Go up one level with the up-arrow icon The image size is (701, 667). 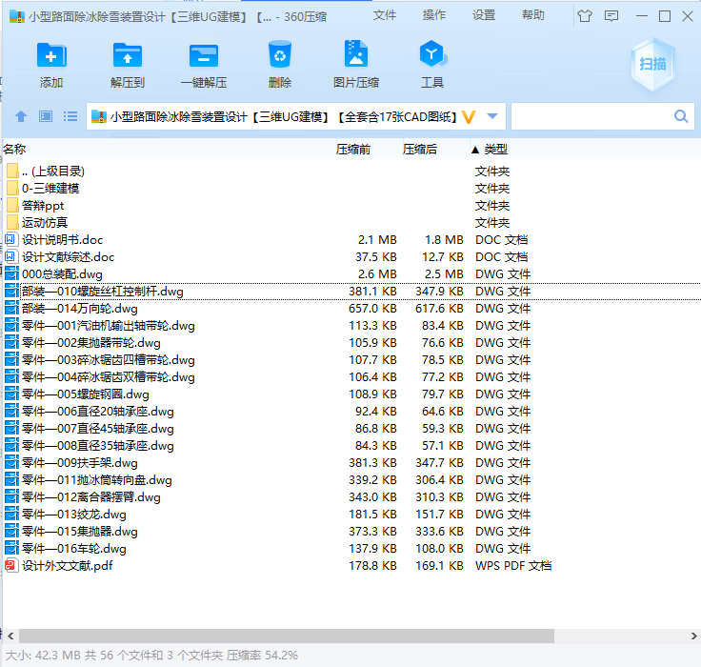[x=21, y=117]
